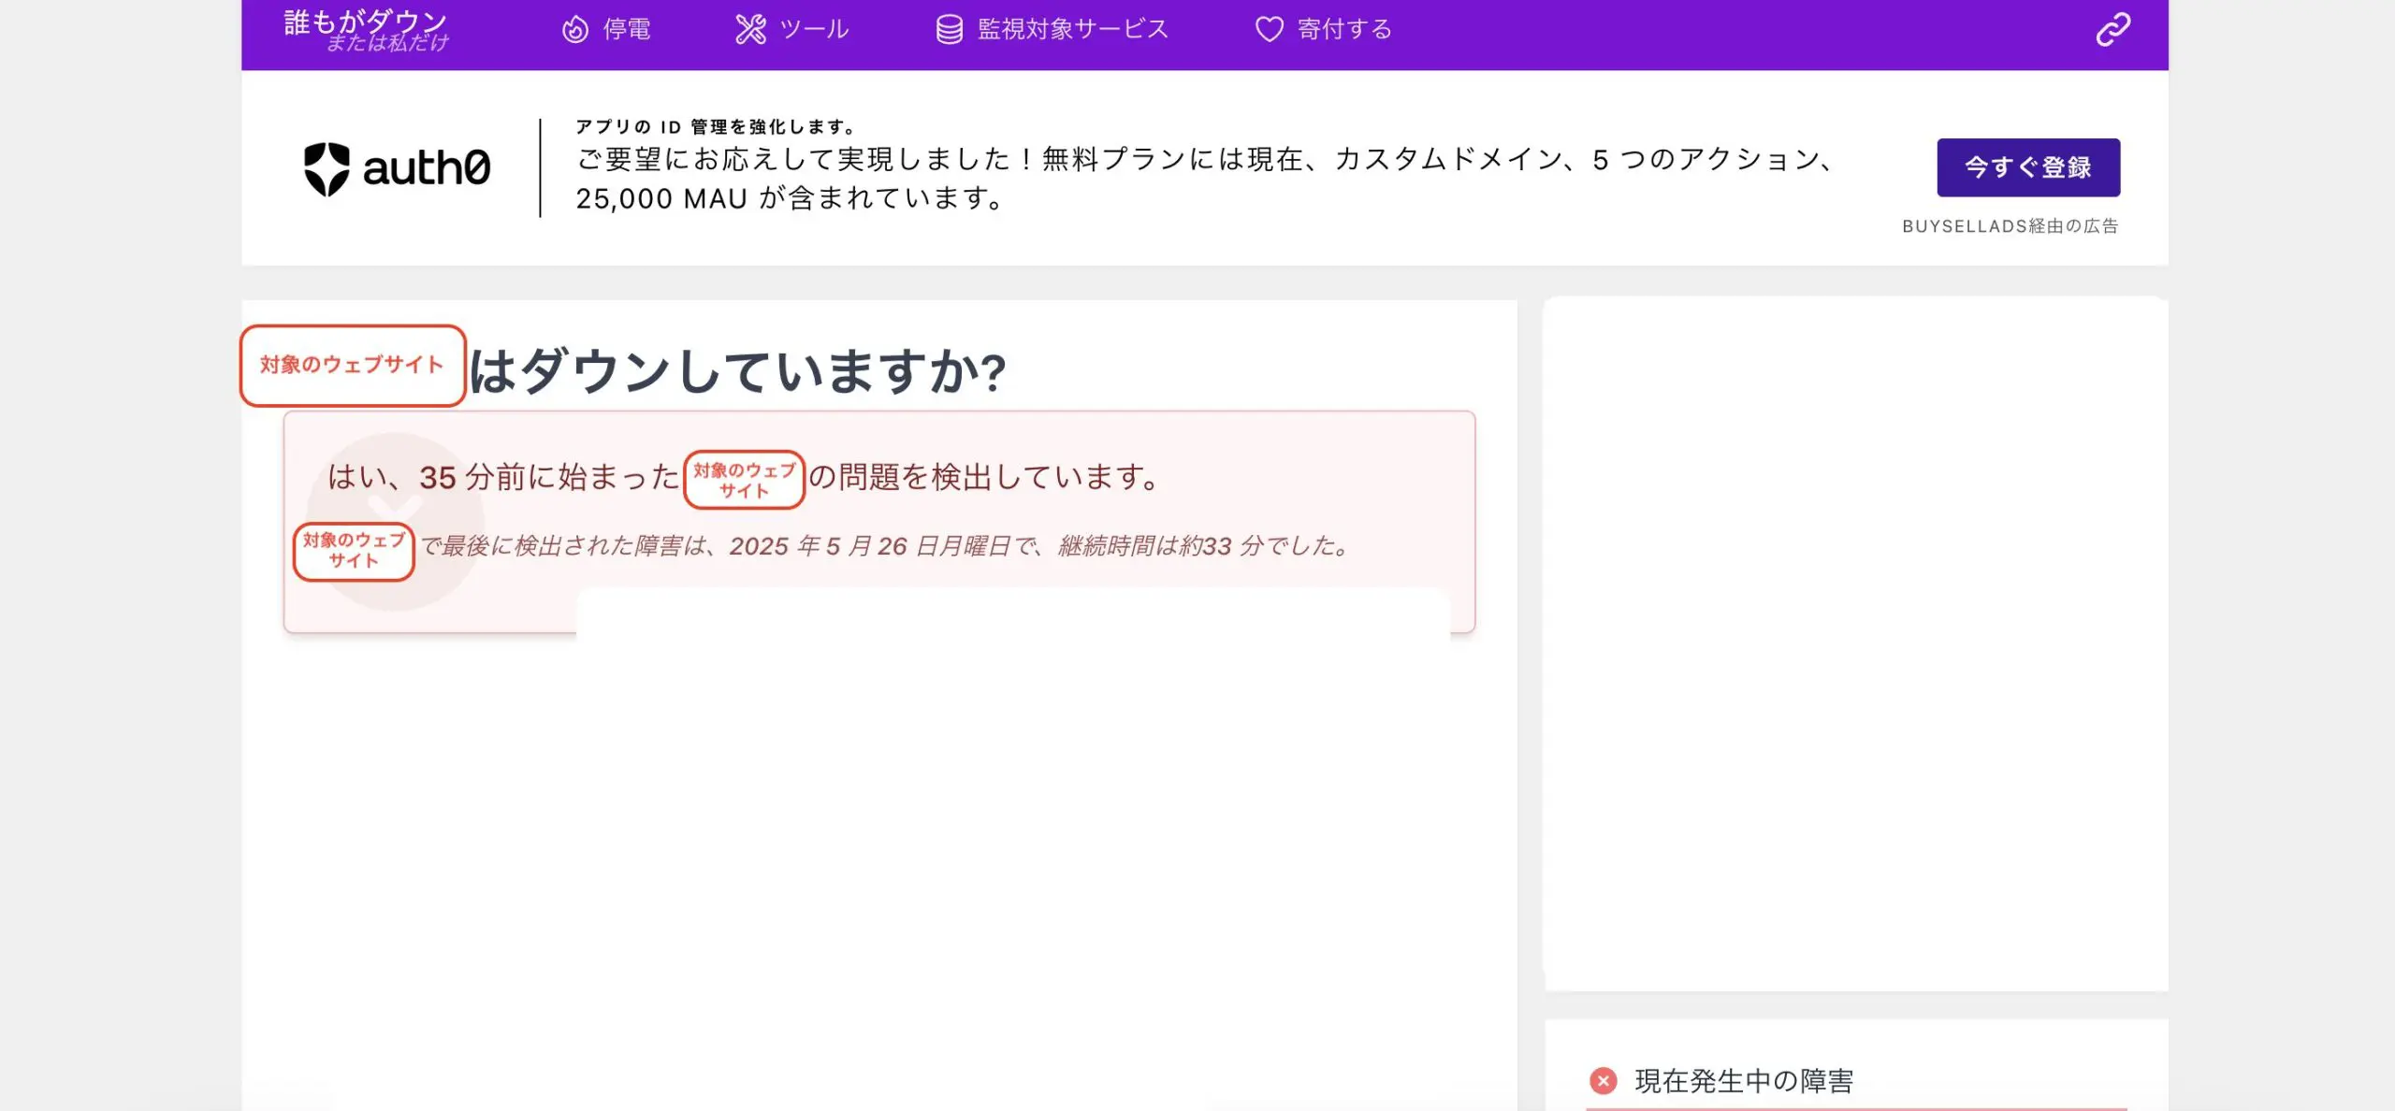This screenshot has height=1111, width=2395.
Task: Open the BUYSELLADS経由の広告 link
Action: (2011, 226)
